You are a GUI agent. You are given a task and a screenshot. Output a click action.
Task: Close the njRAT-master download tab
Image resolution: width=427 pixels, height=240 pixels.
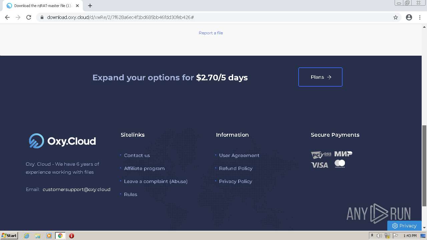(x=77, y=6)
